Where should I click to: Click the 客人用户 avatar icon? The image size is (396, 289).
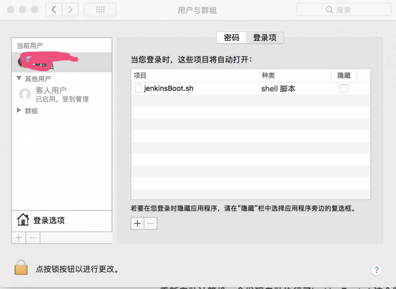[24, 94]
